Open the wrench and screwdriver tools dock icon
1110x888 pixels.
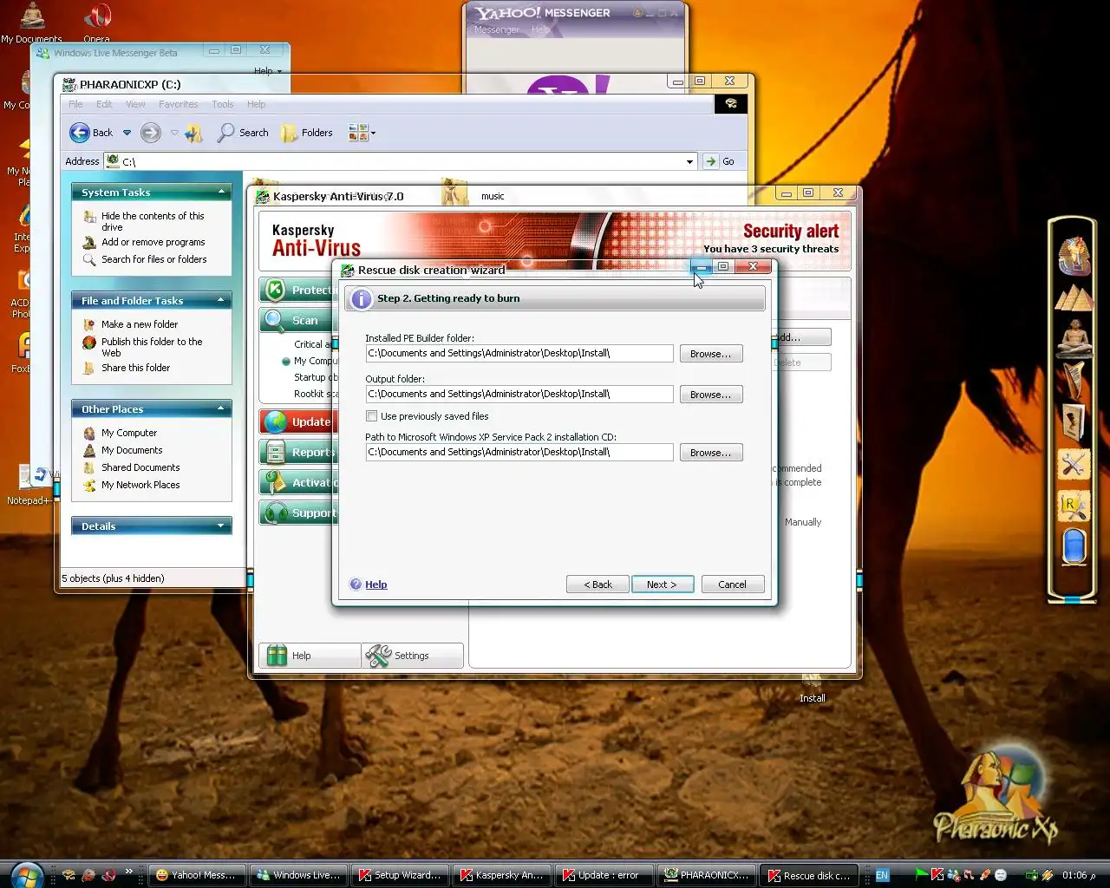pos(1074,465)
